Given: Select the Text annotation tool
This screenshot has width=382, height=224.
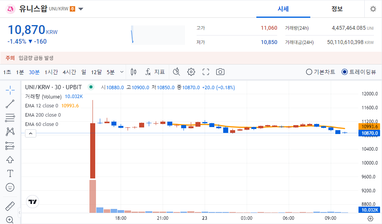Looking at the screenshot, I should pyautogui.click(x=10, y=173).
